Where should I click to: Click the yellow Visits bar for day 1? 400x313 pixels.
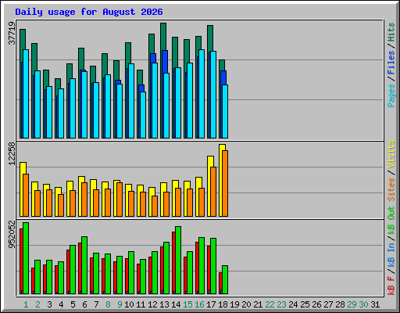[23, 189]
